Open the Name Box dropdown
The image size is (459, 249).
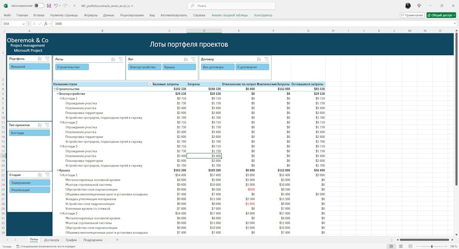[23, 24]
